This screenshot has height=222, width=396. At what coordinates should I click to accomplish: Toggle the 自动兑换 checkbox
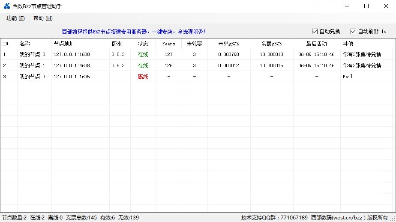point(315,32)
